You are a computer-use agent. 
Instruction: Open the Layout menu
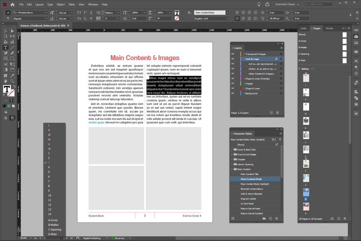coord(40,4)
